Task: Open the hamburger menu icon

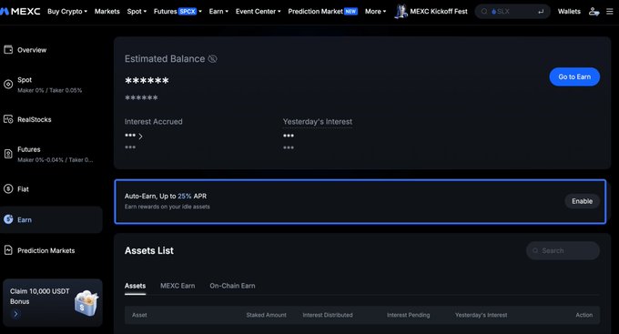Action: point(610,12)
